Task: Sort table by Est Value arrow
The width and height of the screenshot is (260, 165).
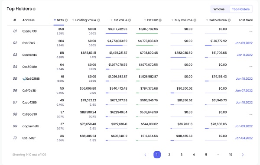Action: (112, 20)
